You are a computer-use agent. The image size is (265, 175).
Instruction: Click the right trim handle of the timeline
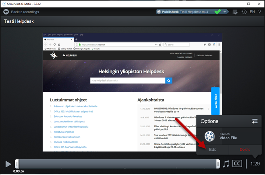point(218,164)
